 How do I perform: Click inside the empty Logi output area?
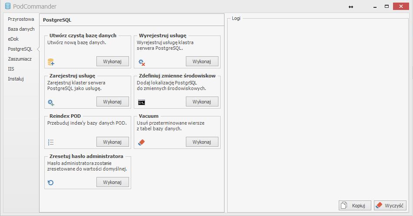click(x=317, y=110)
